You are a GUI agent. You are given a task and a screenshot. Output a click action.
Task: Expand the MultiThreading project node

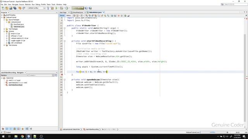tap(2, 15)
